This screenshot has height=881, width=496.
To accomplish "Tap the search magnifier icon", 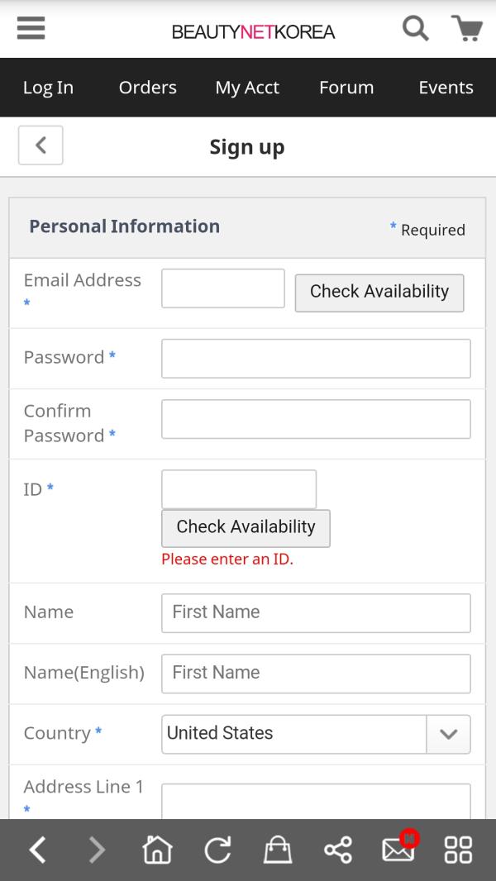I will click(416, 28).
